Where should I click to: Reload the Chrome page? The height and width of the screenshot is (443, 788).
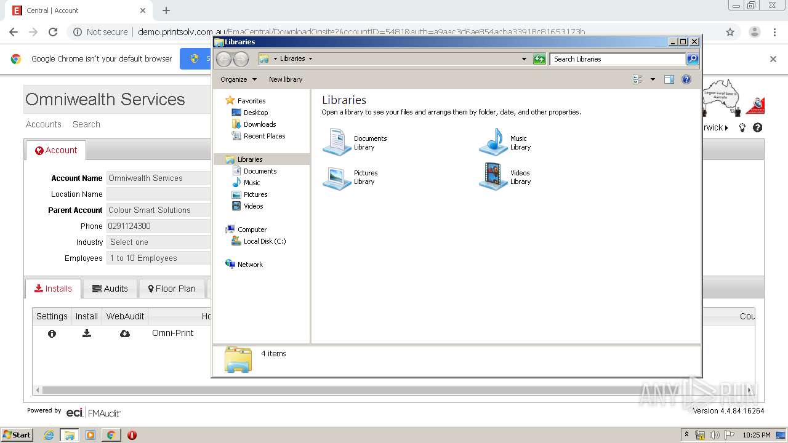click(x=53, y=32)
